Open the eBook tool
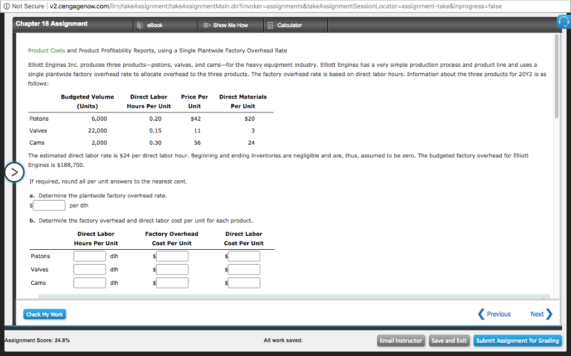This screenshot has width=571, height=356. (150, 25)
